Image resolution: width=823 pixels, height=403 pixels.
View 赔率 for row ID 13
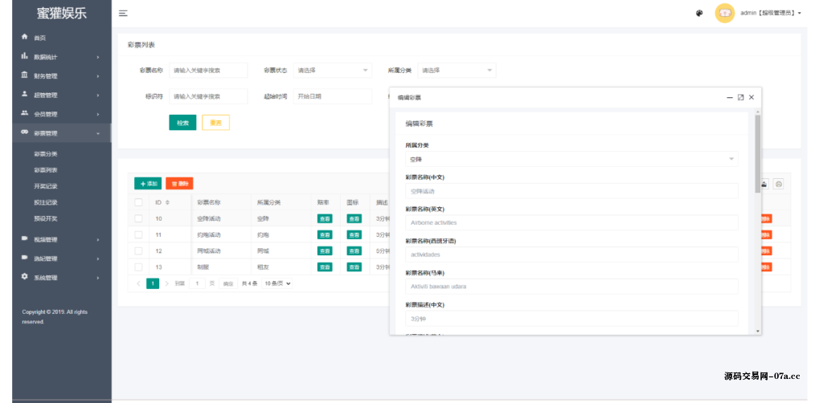coord(325,267)
